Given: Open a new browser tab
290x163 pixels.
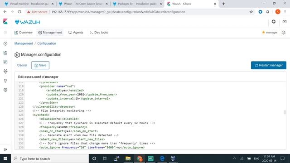Looking at the screenshot, I should click(223, 4).
